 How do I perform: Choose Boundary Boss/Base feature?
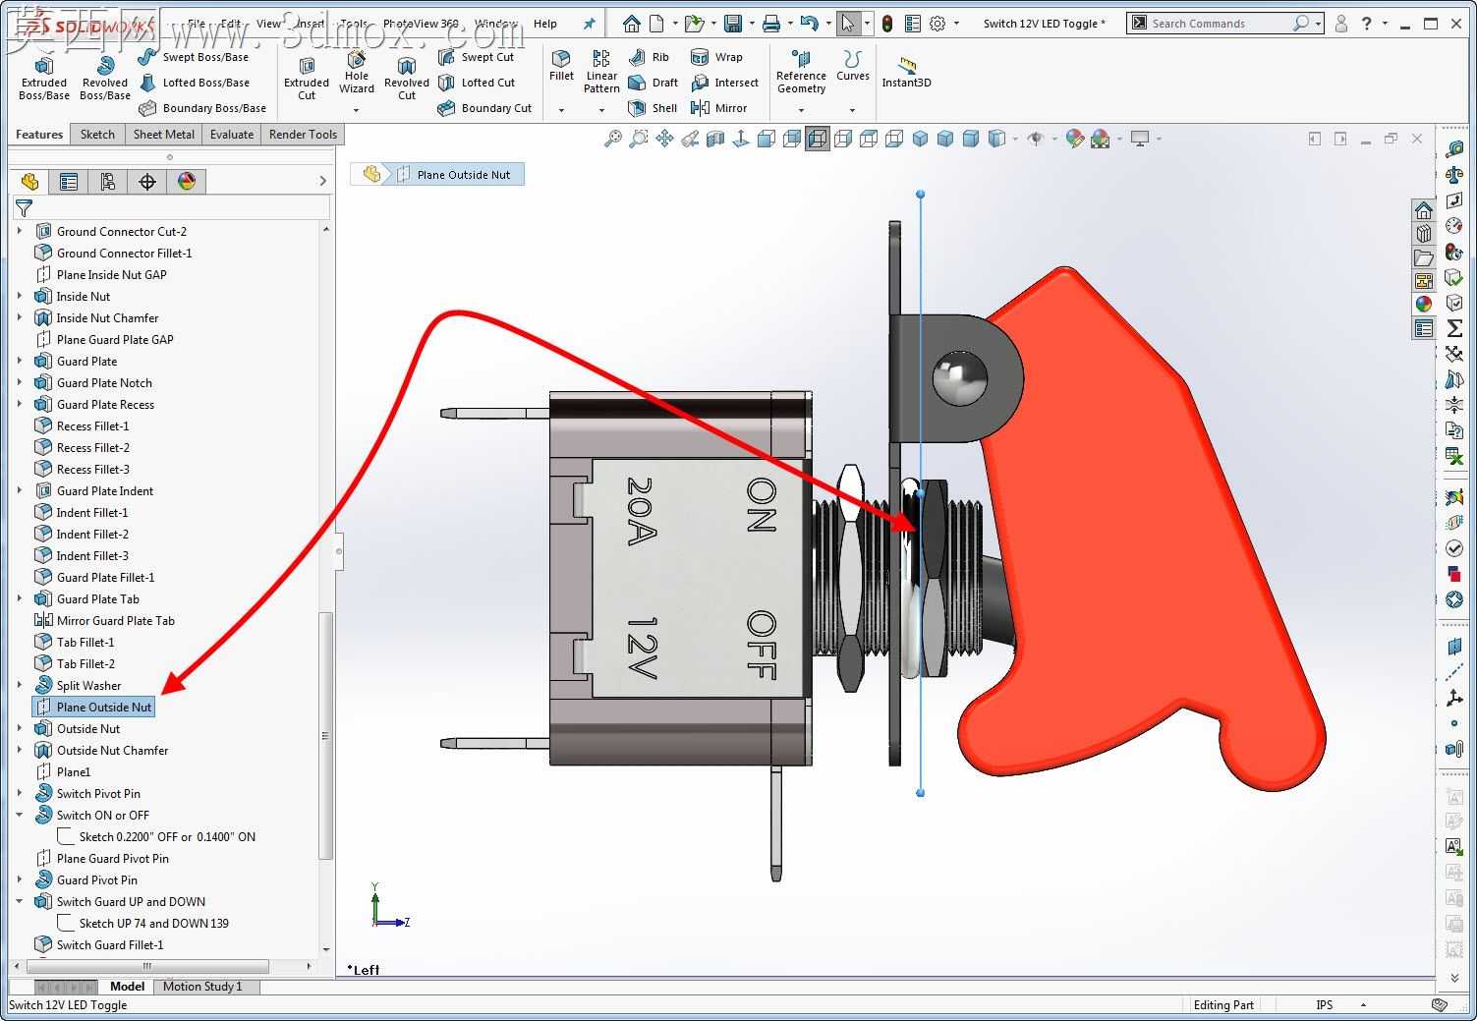[202, 108]
